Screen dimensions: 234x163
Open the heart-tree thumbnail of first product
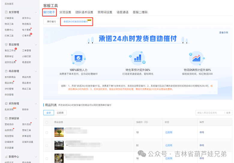click(x=59, y=132)
